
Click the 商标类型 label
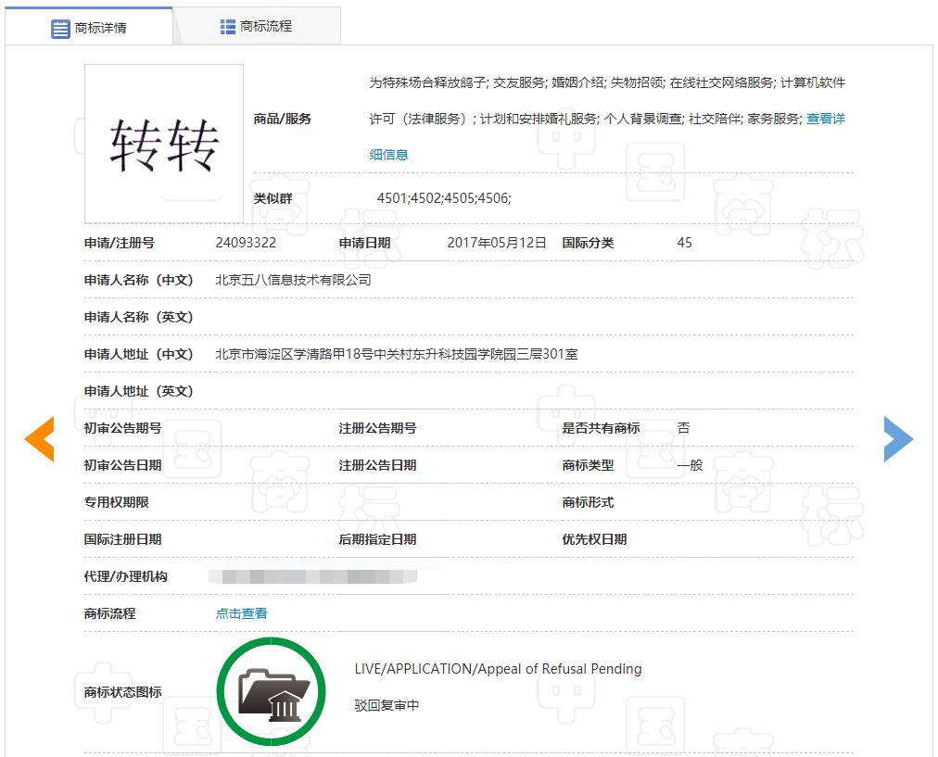[588, 465]
